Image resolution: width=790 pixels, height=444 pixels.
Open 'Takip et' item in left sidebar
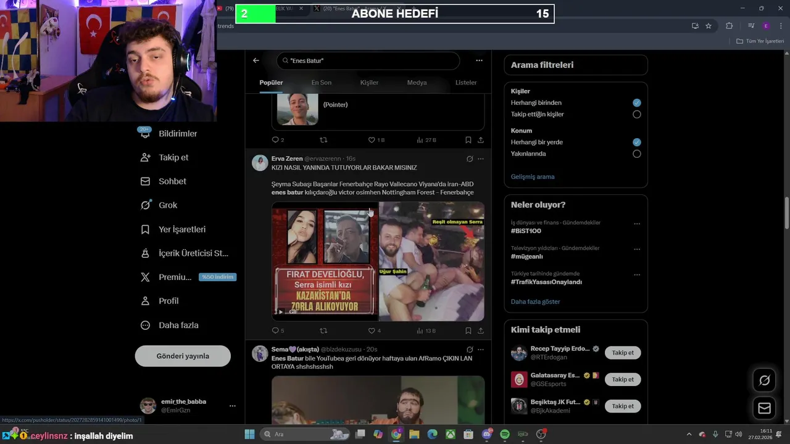click(164, 157)
